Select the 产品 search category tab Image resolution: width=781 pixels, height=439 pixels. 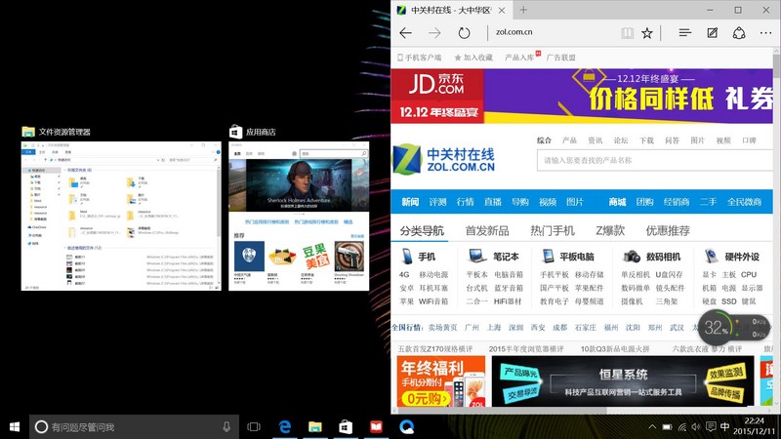click(569, 140)
